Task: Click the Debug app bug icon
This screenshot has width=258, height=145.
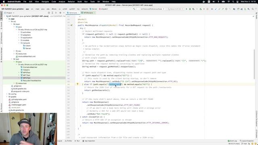Action: point(190,9)
